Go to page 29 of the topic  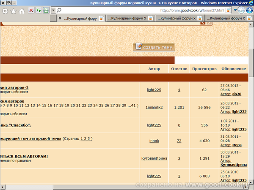(x=124, y=105)
